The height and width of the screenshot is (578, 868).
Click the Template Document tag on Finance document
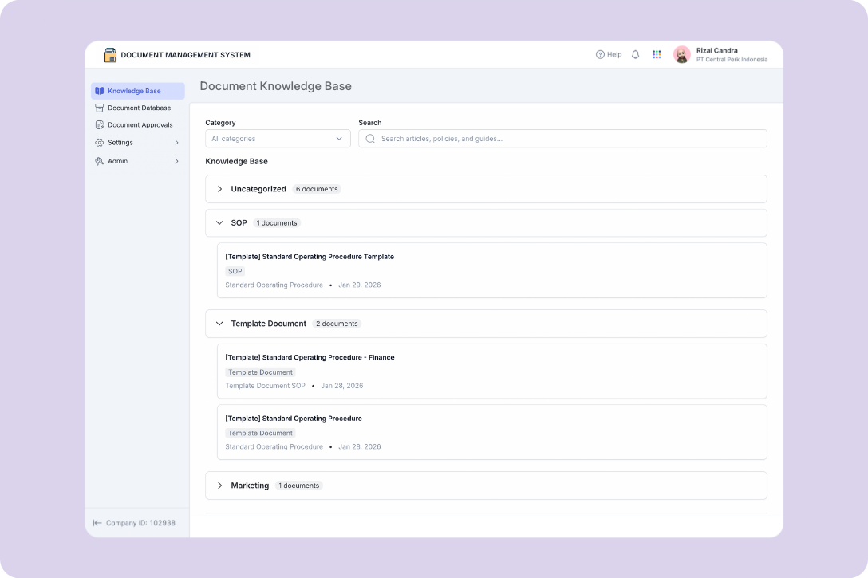260,372
